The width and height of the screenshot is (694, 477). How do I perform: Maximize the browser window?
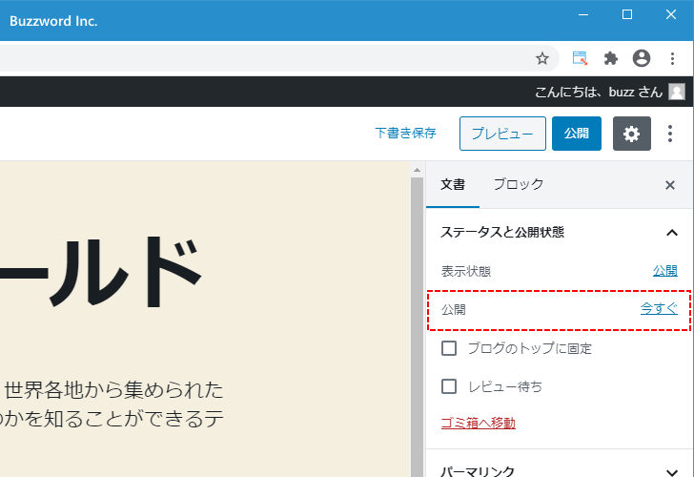pyautogui.click(x=627, y=14)
